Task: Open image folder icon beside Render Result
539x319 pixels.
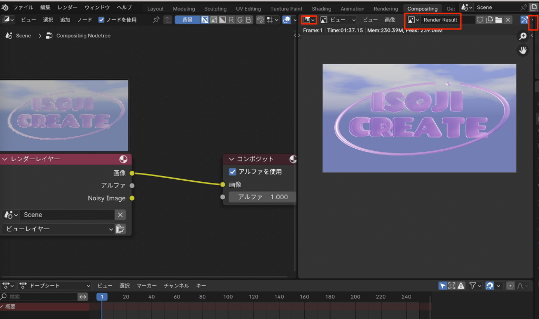Action: pos(498,19)
